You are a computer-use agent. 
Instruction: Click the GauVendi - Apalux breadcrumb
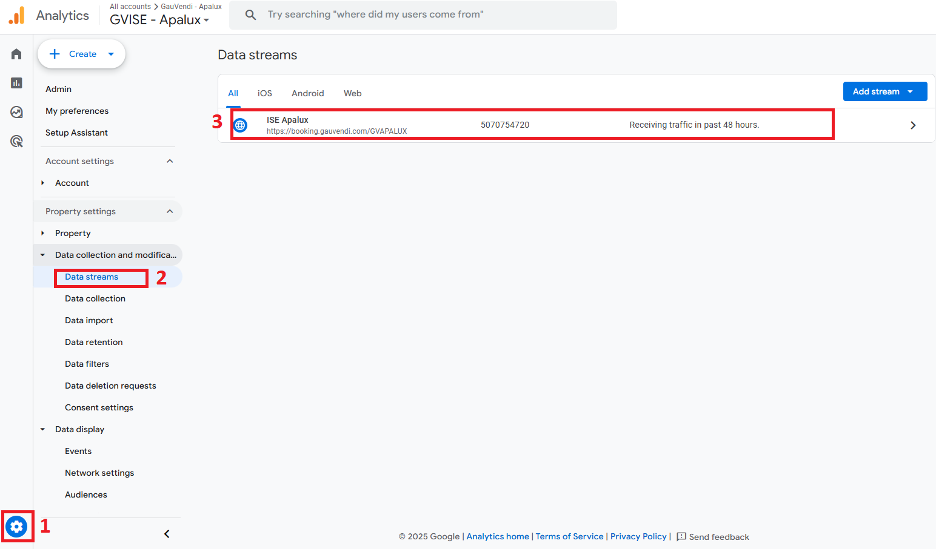point(191,7)
